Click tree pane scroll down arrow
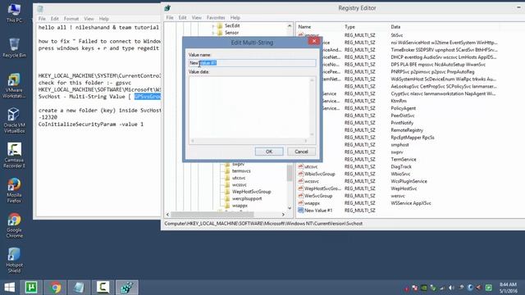Viewport: 525px width, 295px height. click(290, 208)
